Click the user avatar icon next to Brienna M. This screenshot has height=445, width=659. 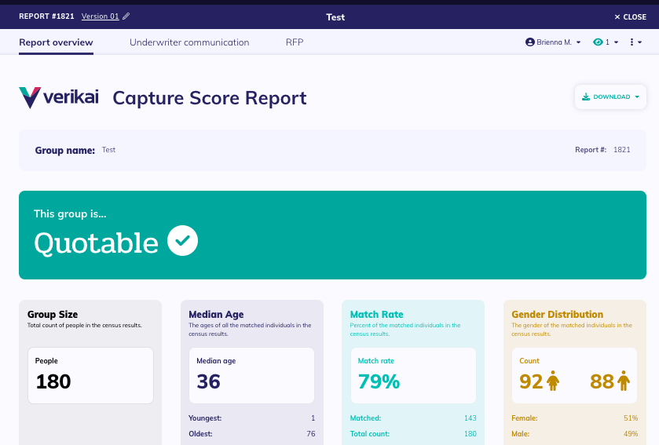pos(530,42)
